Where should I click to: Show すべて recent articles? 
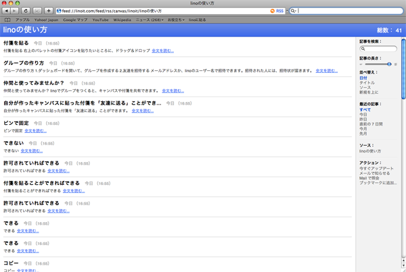click(365, 109)
